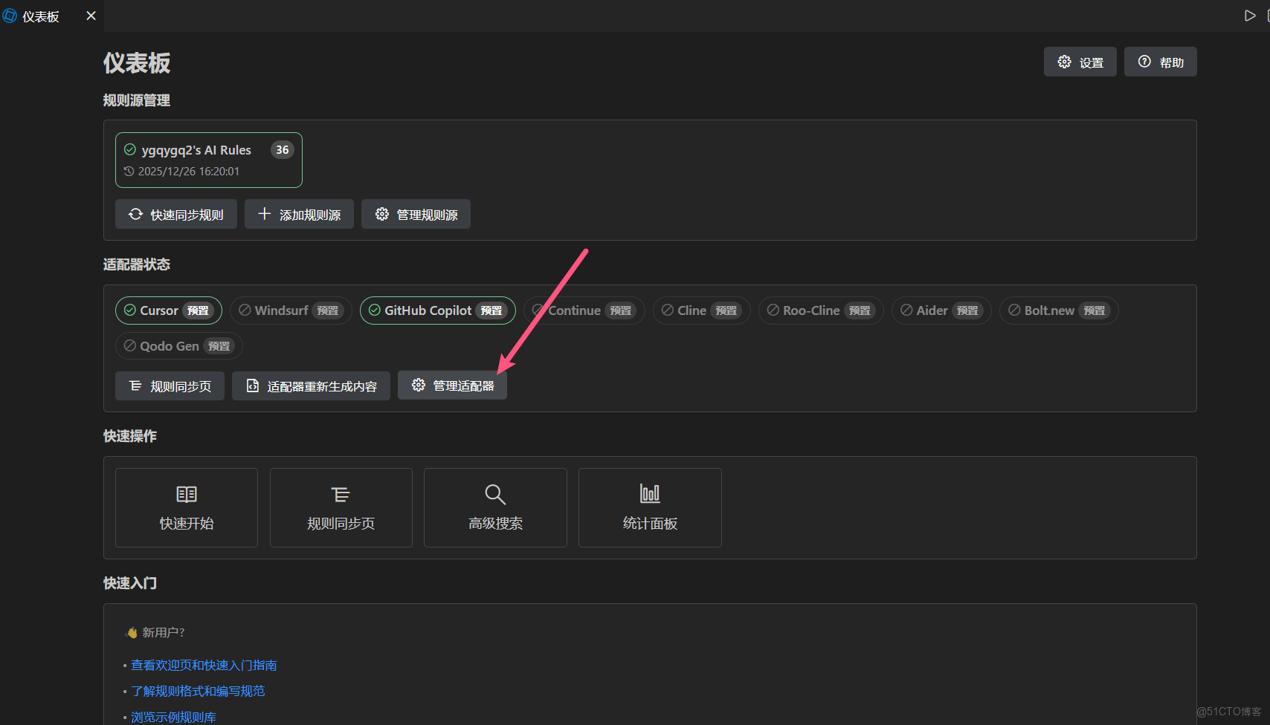The width and height of the screenshot is (1270, 725).
Task: Click the history clock icon beside 2025/12/26
Action: (x=129, y=172)
